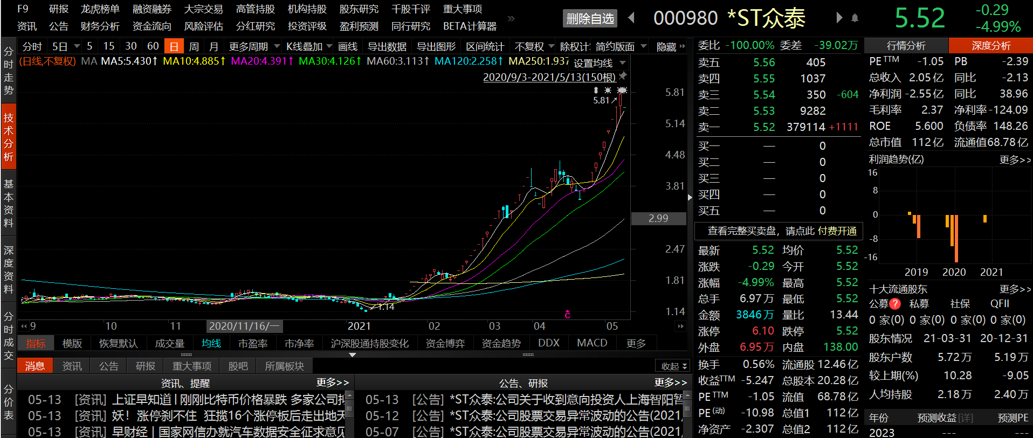Click the narrow candle width icon
Viewport: 1033px width, 438px height.
[596, 90]
